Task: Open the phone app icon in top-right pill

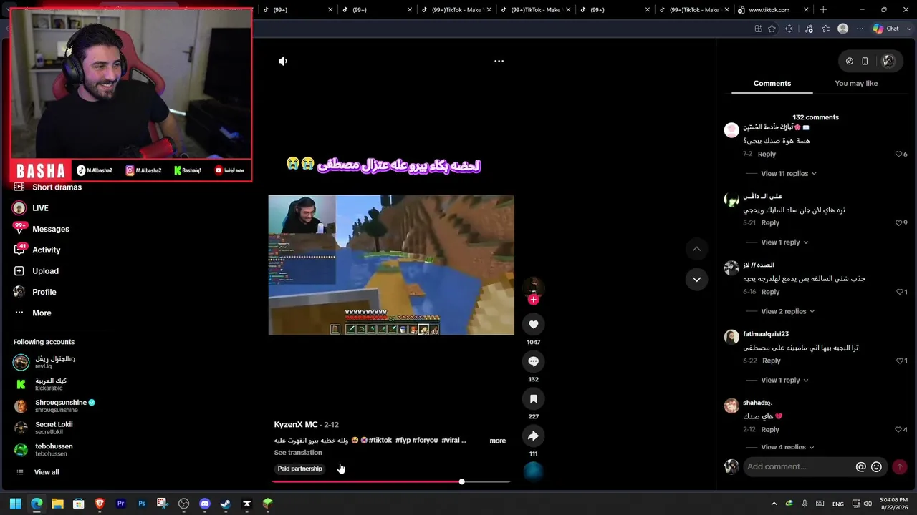Action: 865,62
